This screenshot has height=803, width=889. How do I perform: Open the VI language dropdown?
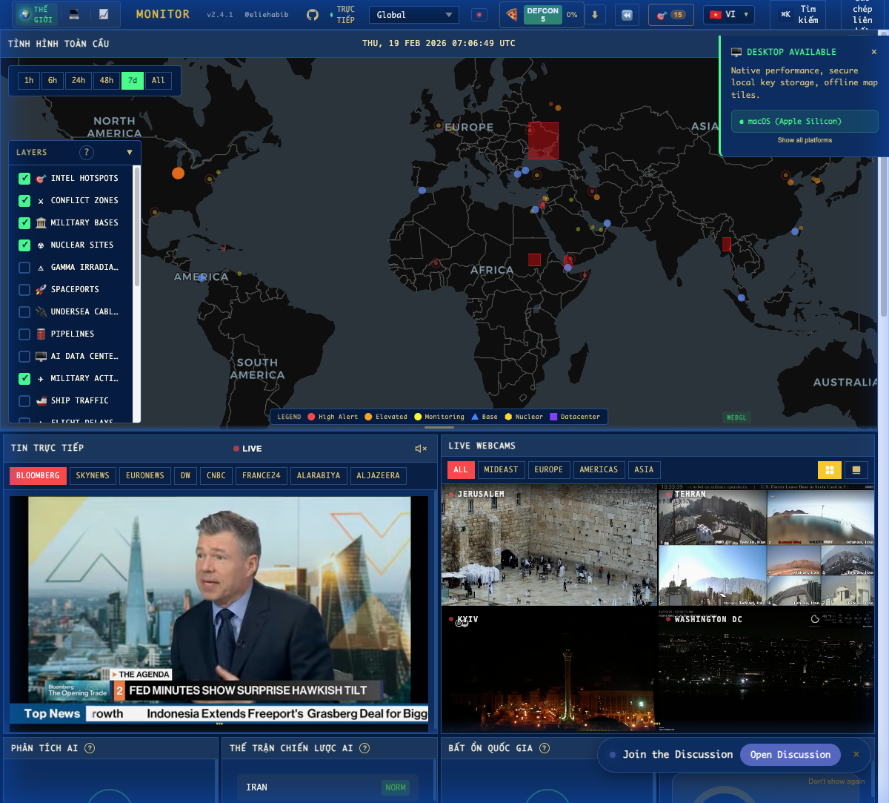point(729,15)
